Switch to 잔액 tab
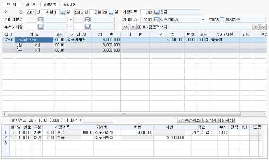 point(12,5)
